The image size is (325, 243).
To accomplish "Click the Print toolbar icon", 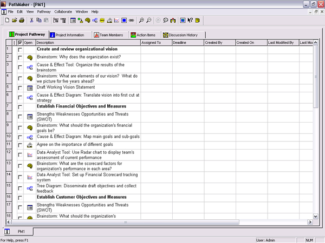I will pos(22,20).
